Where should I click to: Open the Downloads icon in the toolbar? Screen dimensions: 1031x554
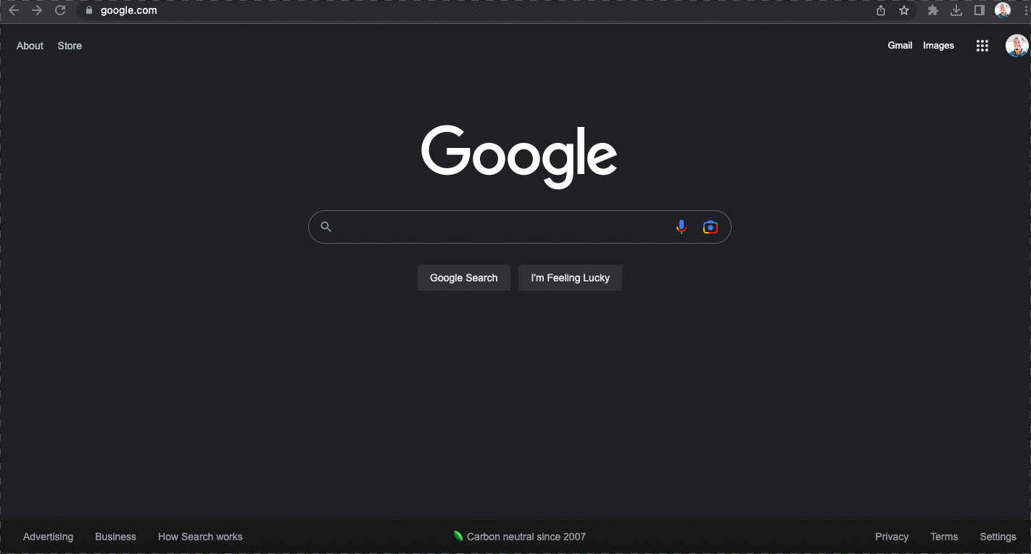(x=956, y=10)
